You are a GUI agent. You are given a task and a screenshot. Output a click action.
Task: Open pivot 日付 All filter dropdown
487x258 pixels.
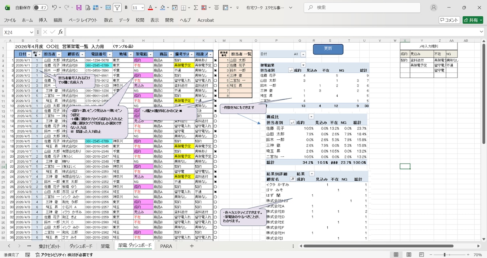303,54
